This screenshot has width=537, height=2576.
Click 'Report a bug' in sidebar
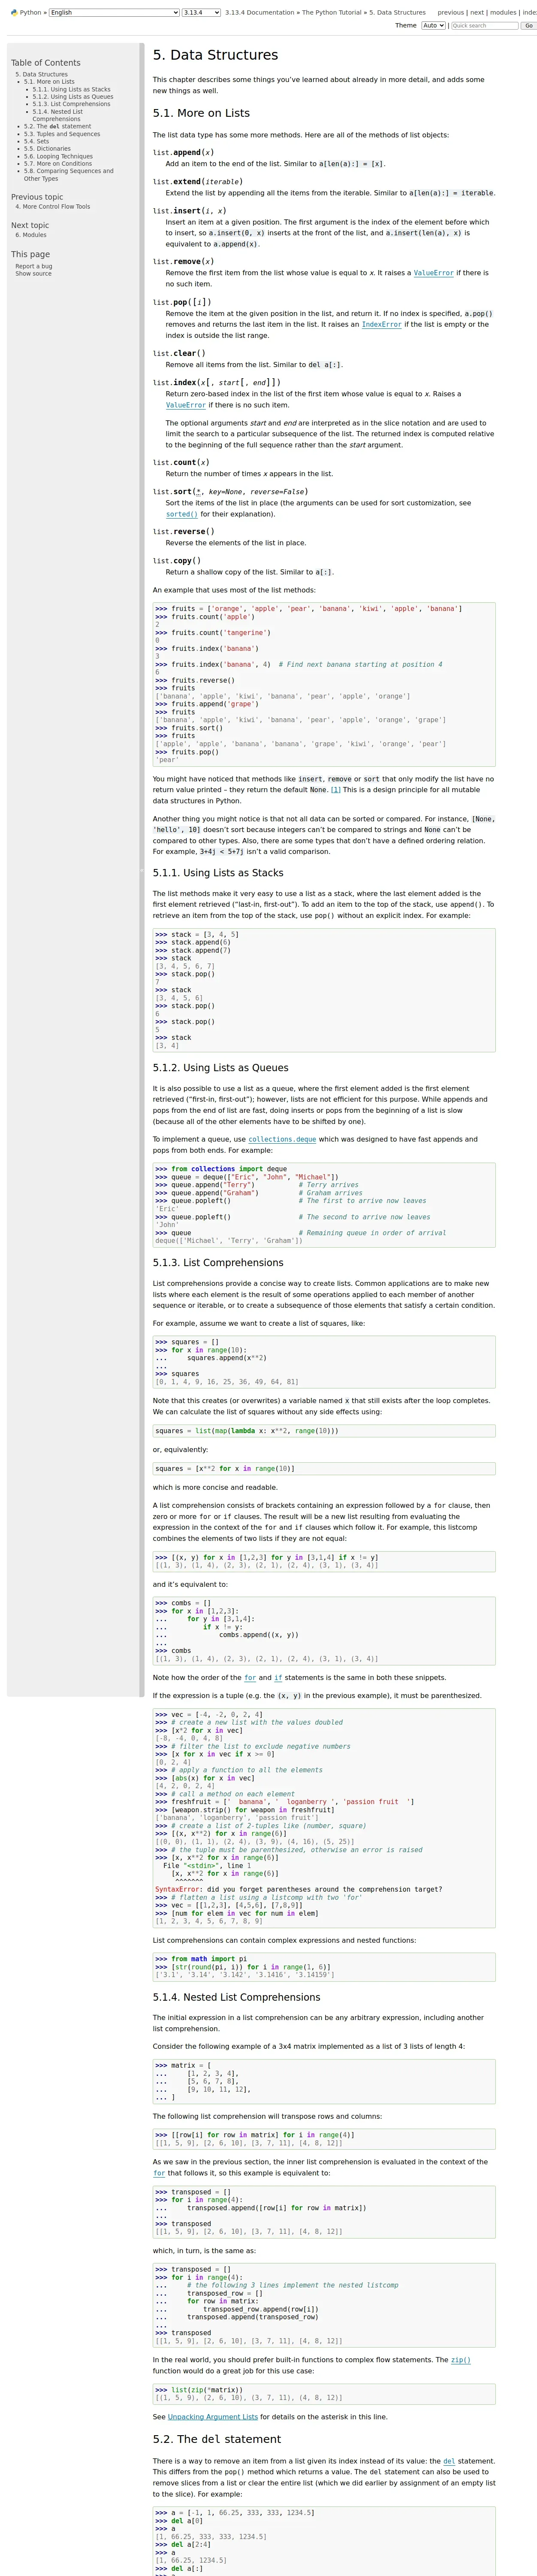pos(34,266)
